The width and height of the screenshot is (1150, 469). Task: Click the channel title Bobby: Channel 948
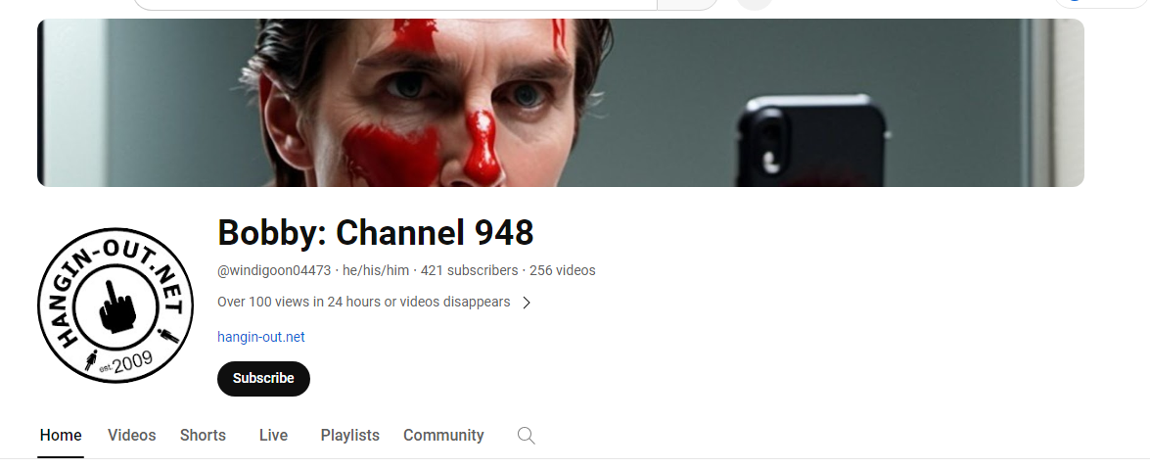point(376,233)
